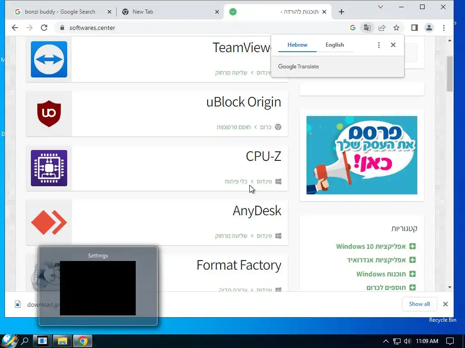465x348 pixels.
Task: Switch to the softwares.center Hebrew tab
Action: 277,12
